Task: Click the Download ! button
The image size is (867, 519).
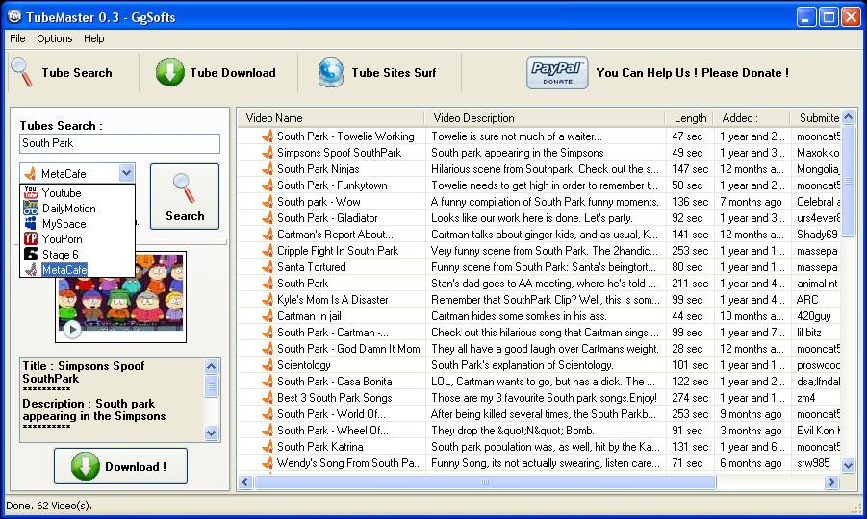Action: click(x=120, y=466)
